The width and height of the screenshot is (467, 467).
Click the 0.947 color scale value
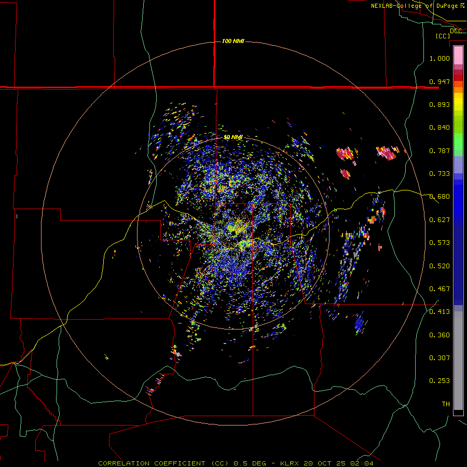(439, 81)
